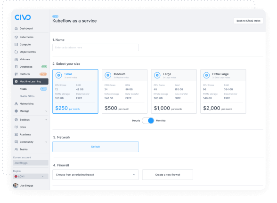The width and height of the screenshot is (277, 203).
Task: Click the Settings cog icon
Action: (x=16, y=120)
